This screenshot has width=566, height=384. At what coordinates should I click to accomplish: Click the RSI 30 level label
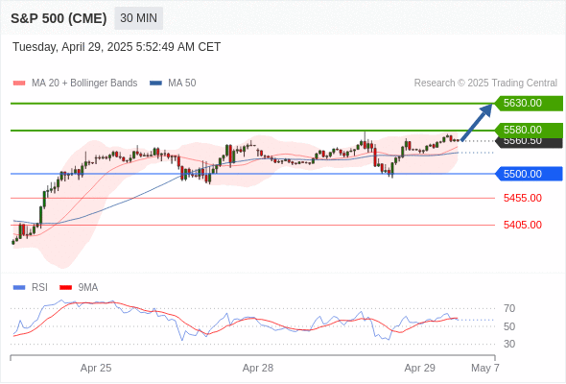click(x=509, y=344)
